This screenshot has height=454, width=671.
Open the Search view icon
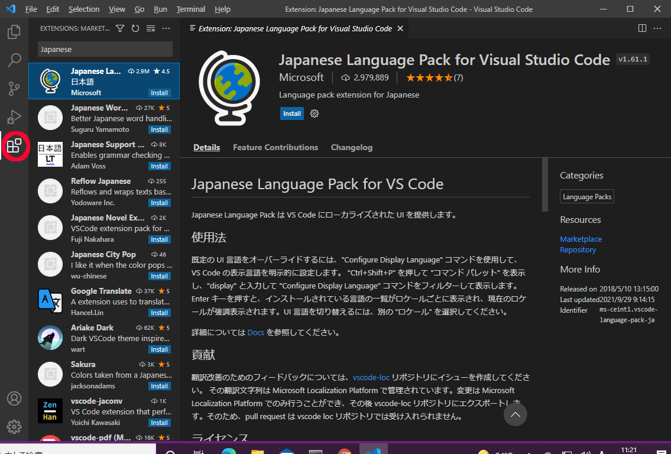coord(14,60)
